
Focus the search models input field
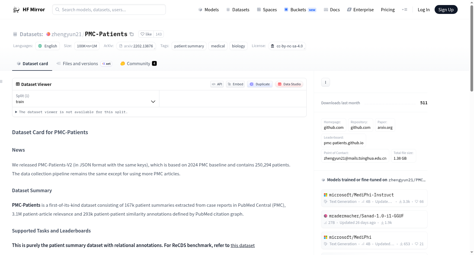[x=109, y=9]
